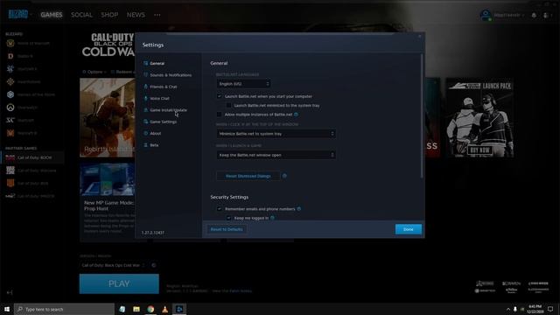This screenshot has width=560, height=315.
Task: Go to GAMES in top navigation
Action: pos(52,15)
